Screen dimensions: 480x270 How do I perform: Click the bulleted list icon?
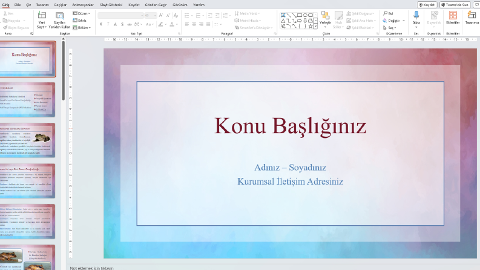[187, 15]
